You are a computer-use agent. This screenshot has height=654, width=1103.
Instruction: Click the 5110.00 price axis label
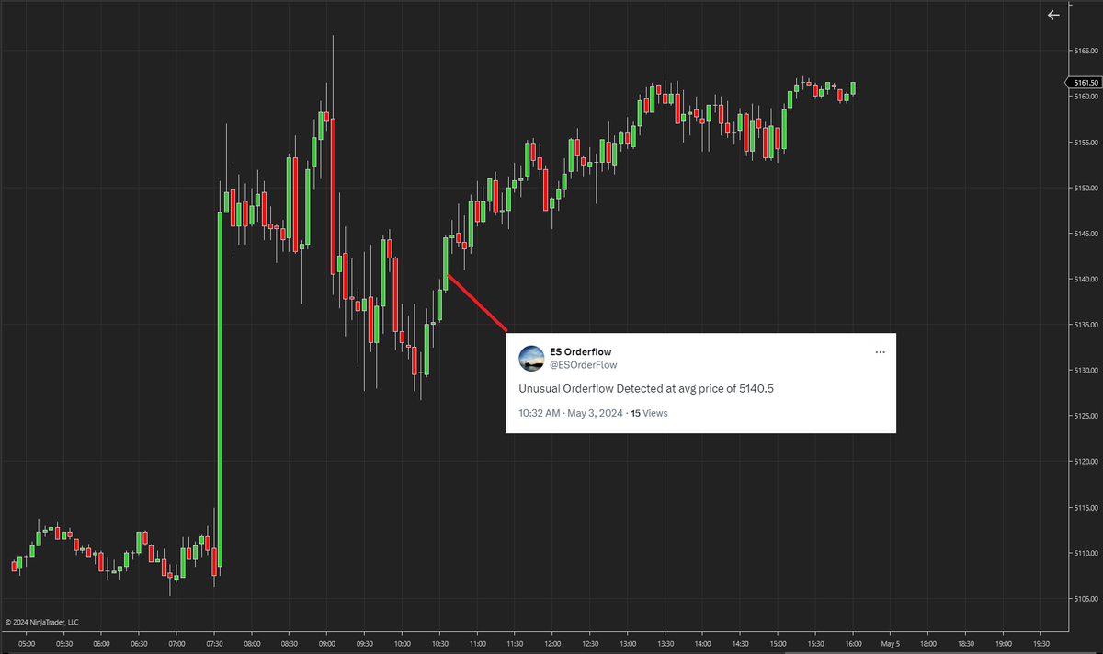point(1086,553)
